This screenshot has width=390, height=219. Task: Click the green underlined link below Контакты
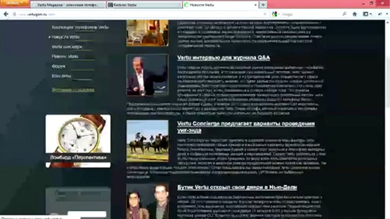point(73,90)
